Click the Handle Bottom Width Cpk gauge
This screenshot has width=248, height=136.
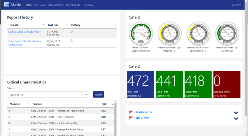198,33
